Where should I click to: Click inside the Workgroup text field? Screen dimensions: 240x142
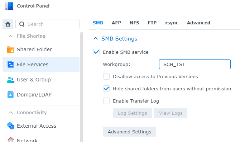[195, 64]
